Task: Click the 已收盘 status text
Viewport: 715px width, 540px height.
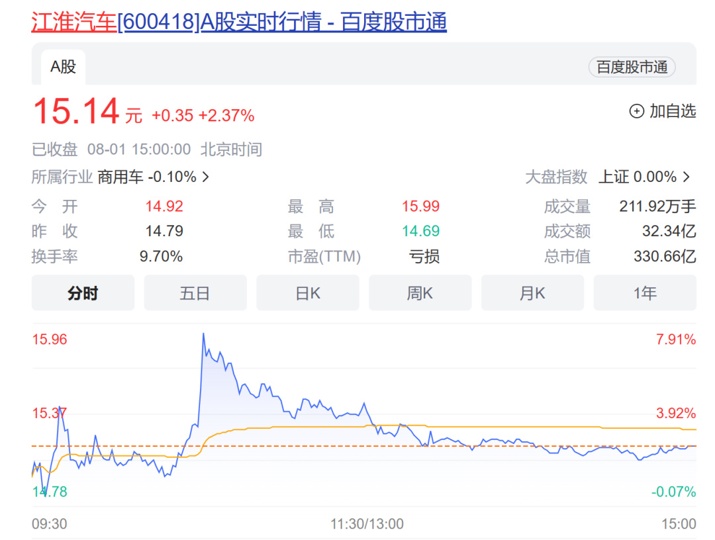Action: (55, 150)
